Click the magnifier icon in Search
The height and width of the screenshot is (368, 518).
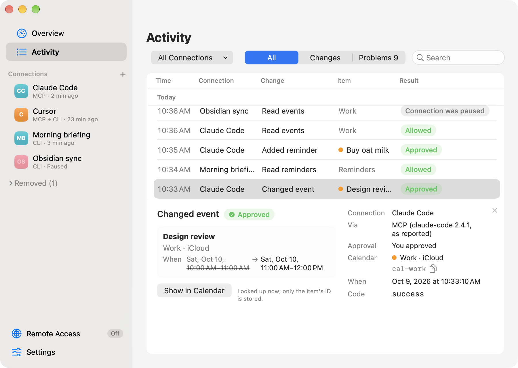pos(420,58)
